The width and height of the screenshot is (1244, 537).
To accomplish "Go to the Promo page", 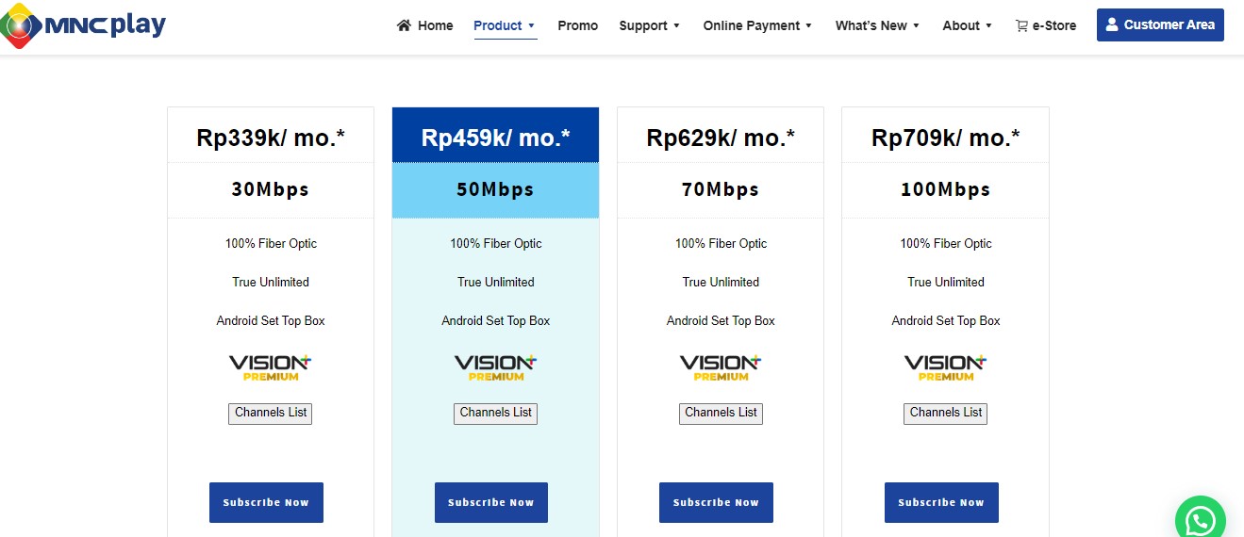I will [x=577, y=25].
